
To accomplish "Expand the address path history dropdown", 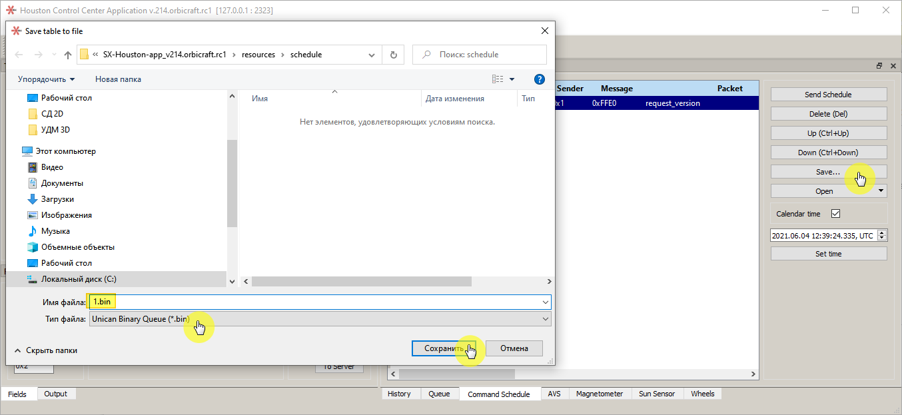I will (372, 55).
